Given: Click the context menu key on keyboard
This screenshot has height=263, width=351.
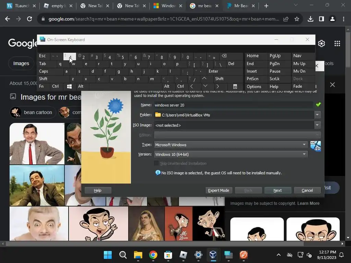Looking at the screenshot, I should [x=235, y=86].
